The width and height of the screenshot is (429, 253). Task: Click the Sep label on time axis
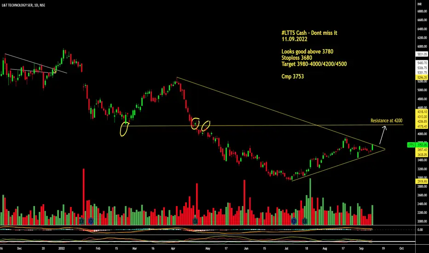(361, 248)
